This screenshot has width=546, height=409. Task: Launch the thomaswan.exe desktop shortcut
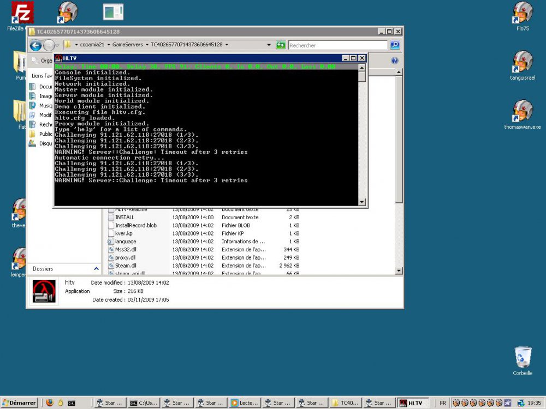tap(523, 111)
